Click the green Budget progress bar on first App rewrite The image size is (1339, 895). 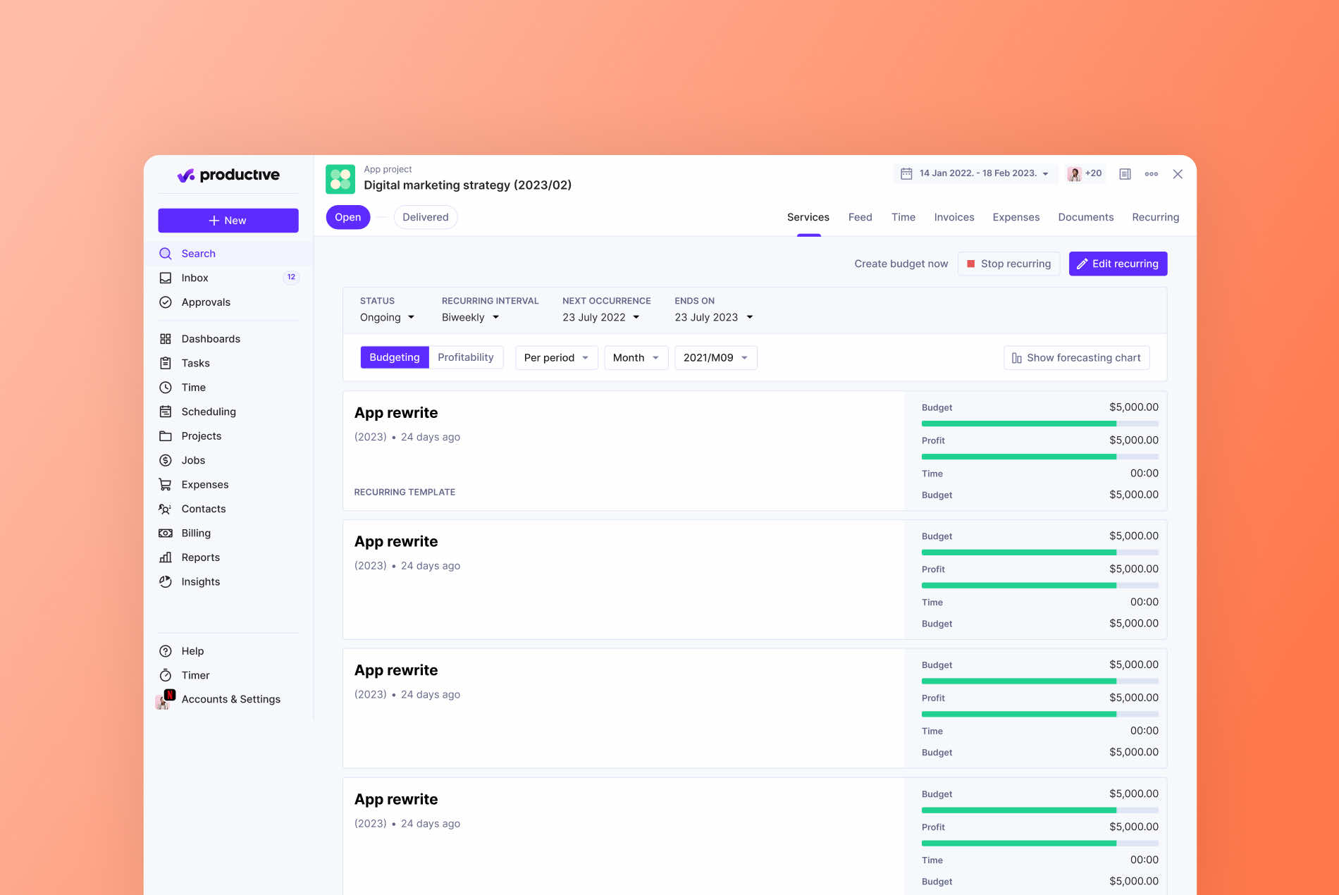(1018, 424)
